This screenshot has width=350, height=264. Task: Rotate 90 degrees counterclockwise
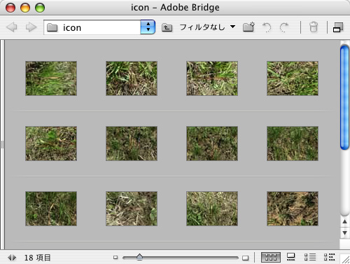coord(267,27)
